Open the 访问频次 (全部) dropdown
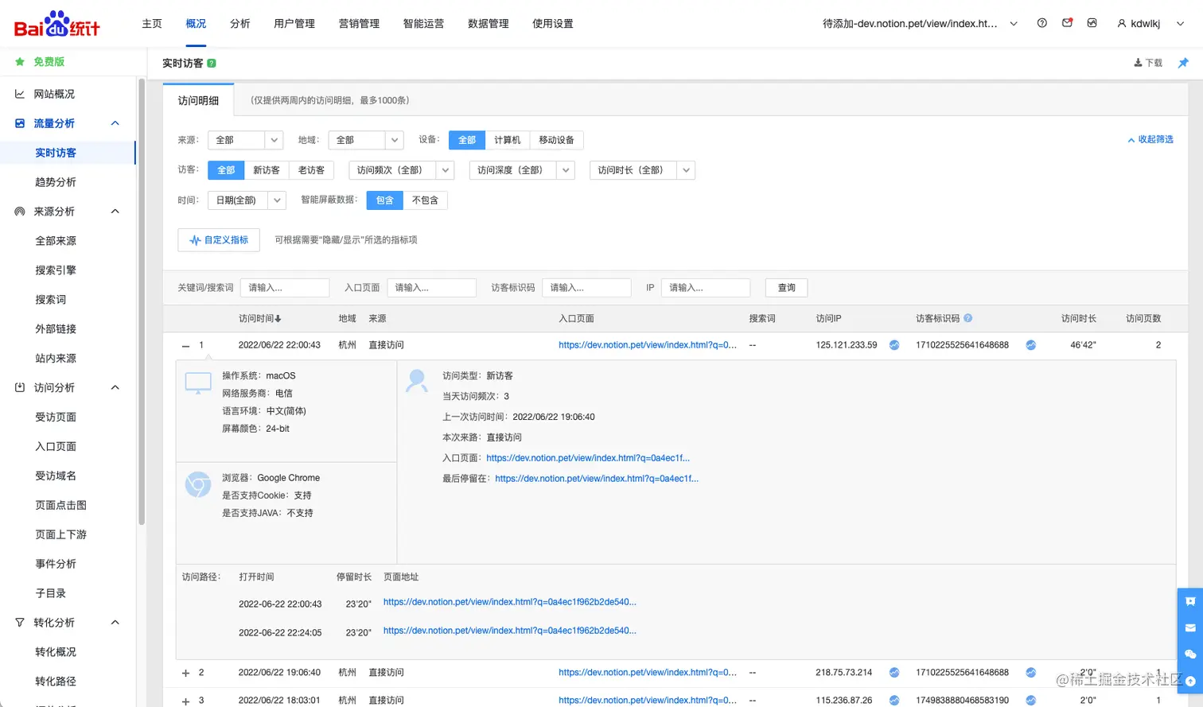This screenshot has width=1203, height=707. tap(402, 170)
